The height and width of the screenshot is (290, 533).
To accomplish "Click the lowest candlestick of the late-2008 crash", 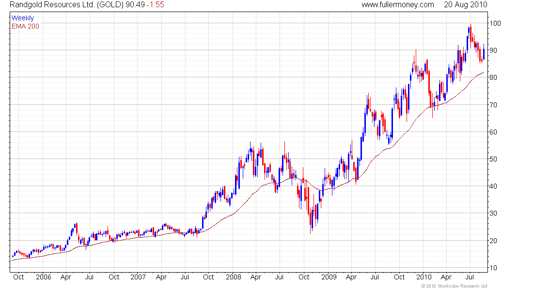I will [311, 220].
